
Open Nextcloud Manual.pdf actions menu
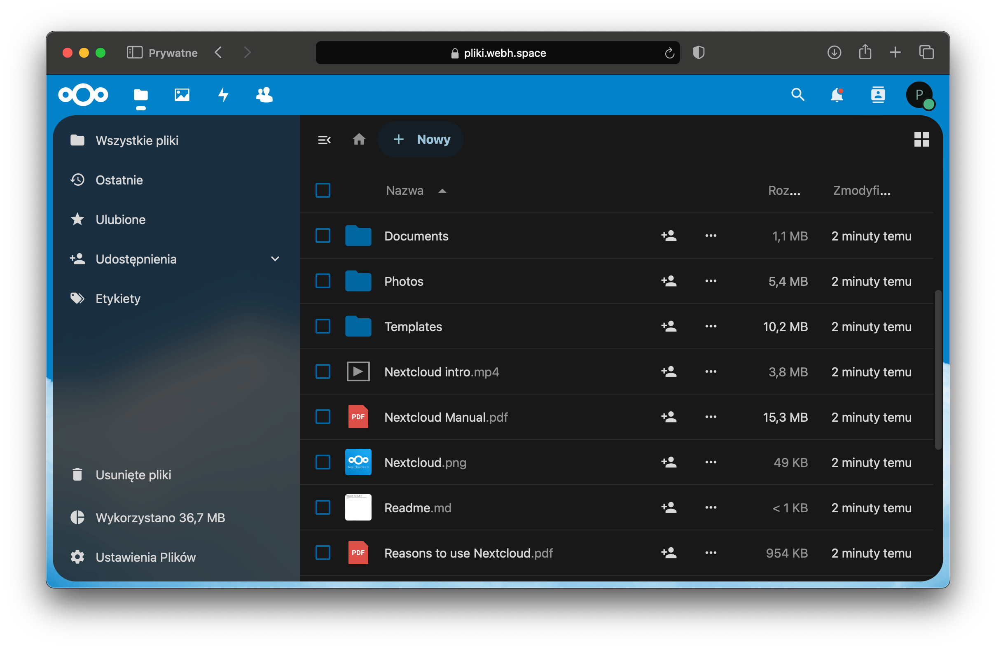coord(711,417)
